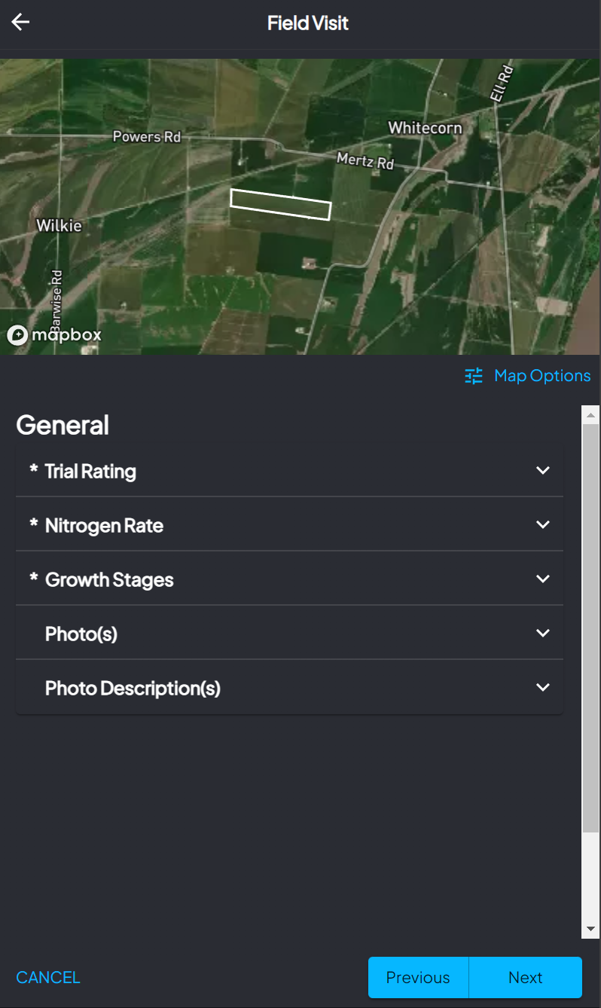601x1008 pixels.
Task: Expand the Photo(s) chevron arrow
Action: tap(542, 633)
